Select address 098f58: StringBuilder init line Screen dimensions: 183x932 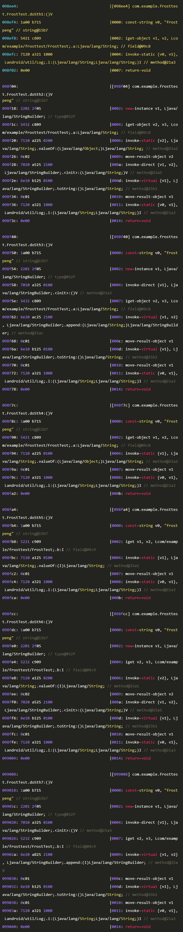(x=10, y=285)
